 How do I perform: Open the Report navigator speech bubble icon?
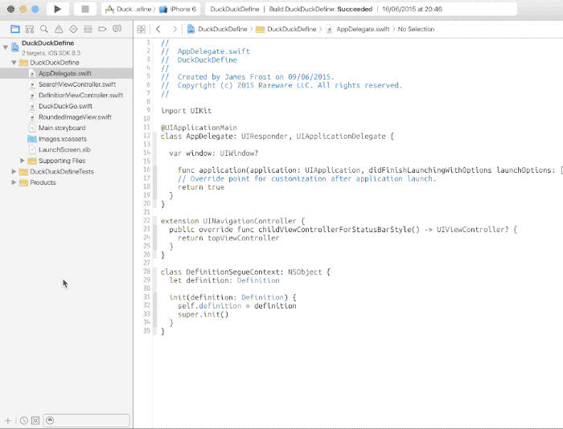pyautogui.click(x=117, y=29)
